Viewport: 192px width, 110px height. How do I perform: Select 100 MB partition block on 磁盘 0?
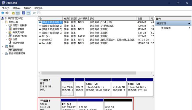(79, 87)
